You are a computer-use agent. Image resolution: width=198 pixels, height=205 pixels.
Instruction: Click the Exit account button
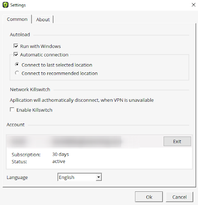(x=177, y=141)
